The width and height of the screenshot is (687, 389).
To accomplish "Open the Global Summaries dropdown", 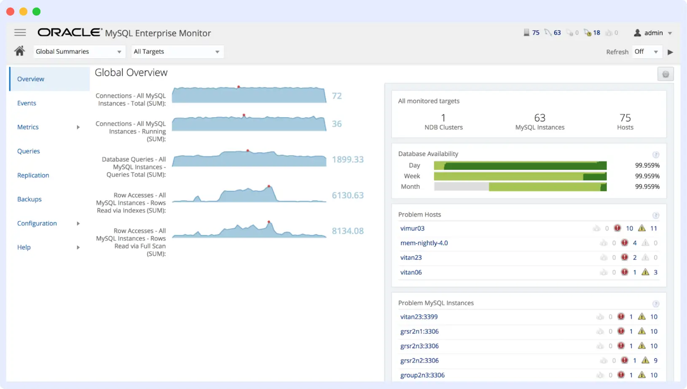I will 79,51.
